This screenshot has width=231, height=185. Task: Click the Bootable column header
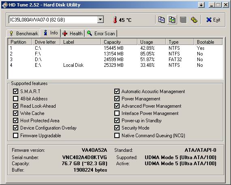(208, 42)
